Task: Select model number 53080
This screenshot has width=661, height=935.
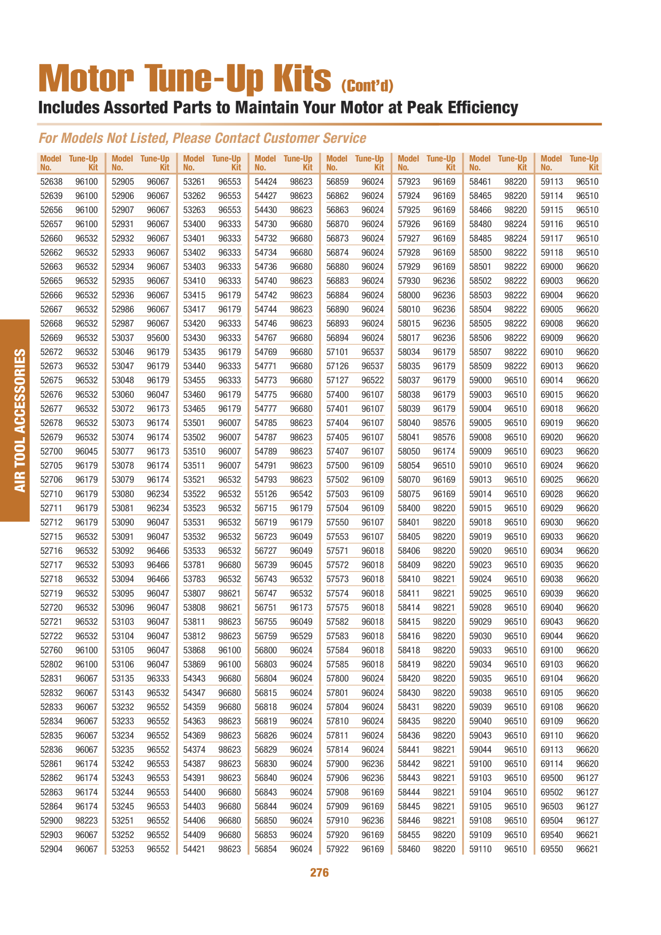Action: pos(123,494)
